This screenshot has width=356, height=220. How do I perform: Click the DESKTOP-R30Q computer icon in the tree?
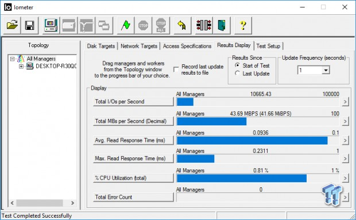point(29,66)
